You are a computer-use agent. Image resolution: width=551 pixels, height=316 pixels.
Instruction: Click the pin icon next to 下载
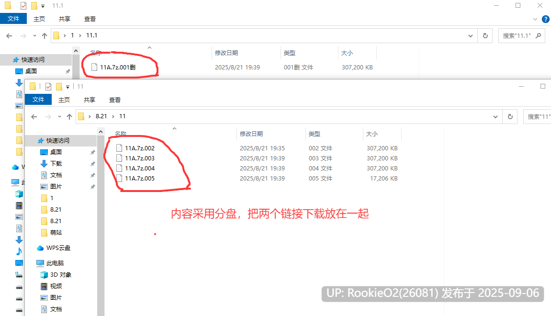coord(92,164)
